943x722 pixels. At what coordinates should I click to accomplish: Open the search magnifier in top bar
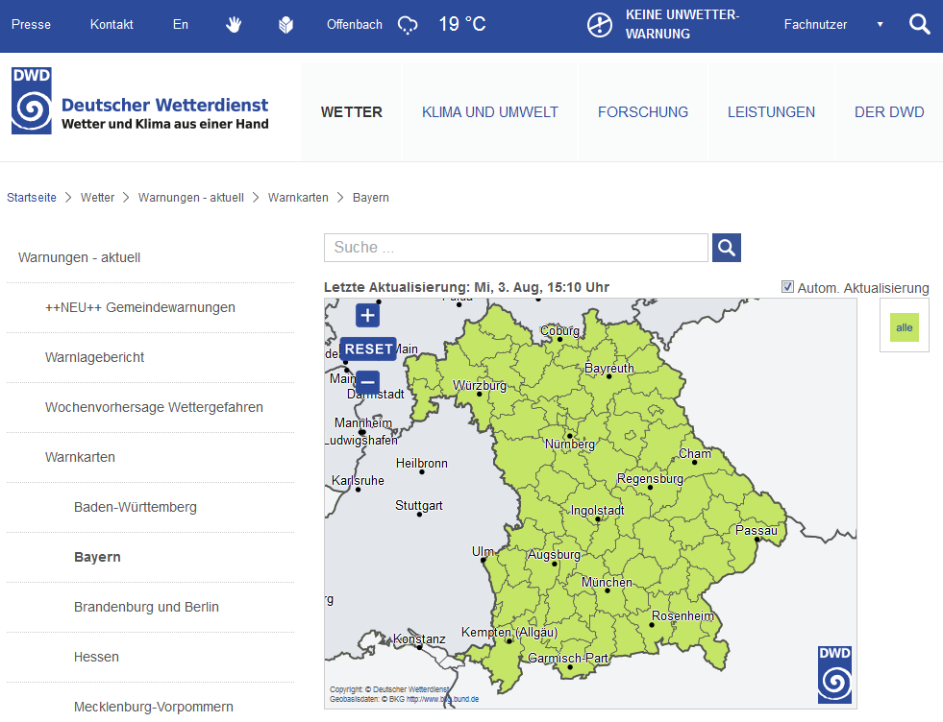click(920, 24)
